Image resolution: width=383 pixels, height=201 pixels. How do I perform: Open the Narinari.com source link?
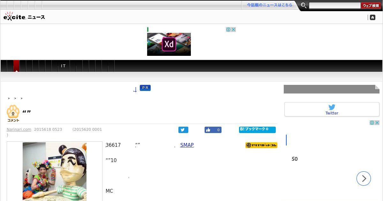(x=19, y=129)
